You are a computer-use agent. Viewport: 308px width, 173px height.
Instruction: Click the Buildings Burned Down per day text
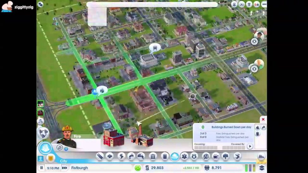click(231, 127)
